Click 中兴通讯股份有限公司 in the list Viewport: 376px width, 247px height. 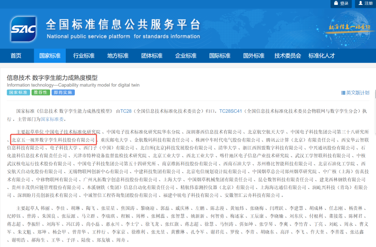[x=332, y=148]
